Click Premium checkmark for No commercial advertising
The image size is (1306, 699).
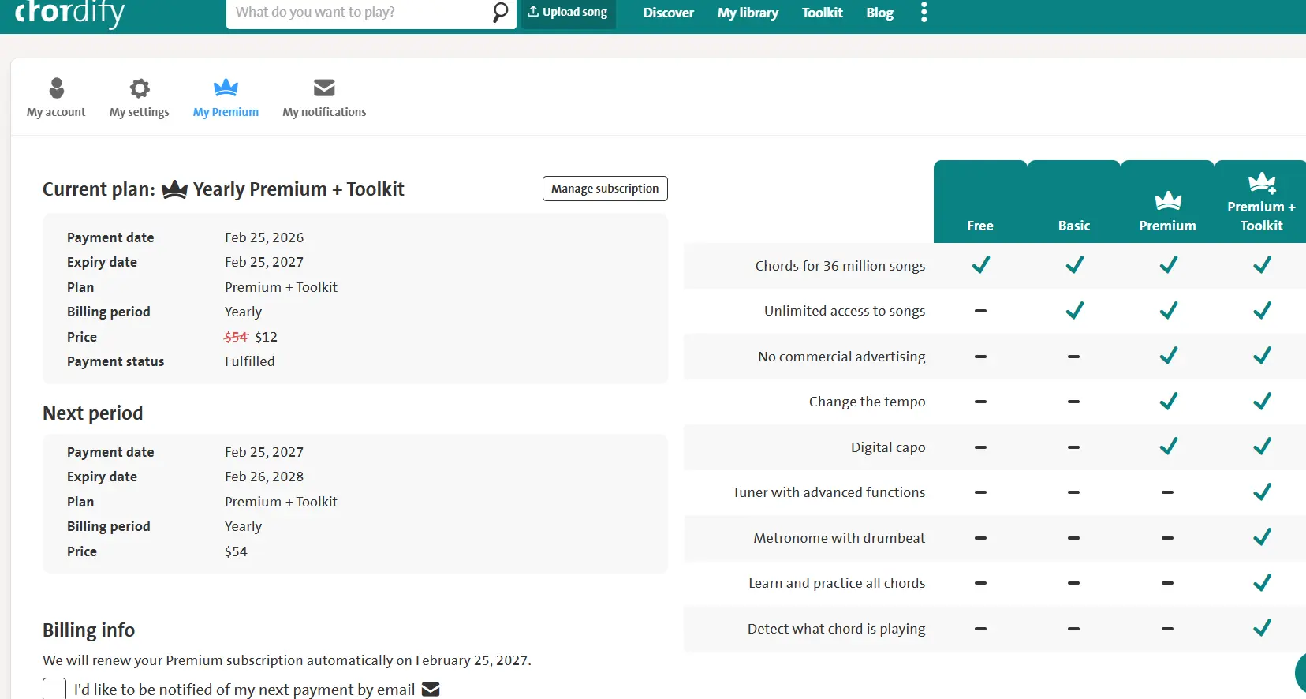[1168, 356]
